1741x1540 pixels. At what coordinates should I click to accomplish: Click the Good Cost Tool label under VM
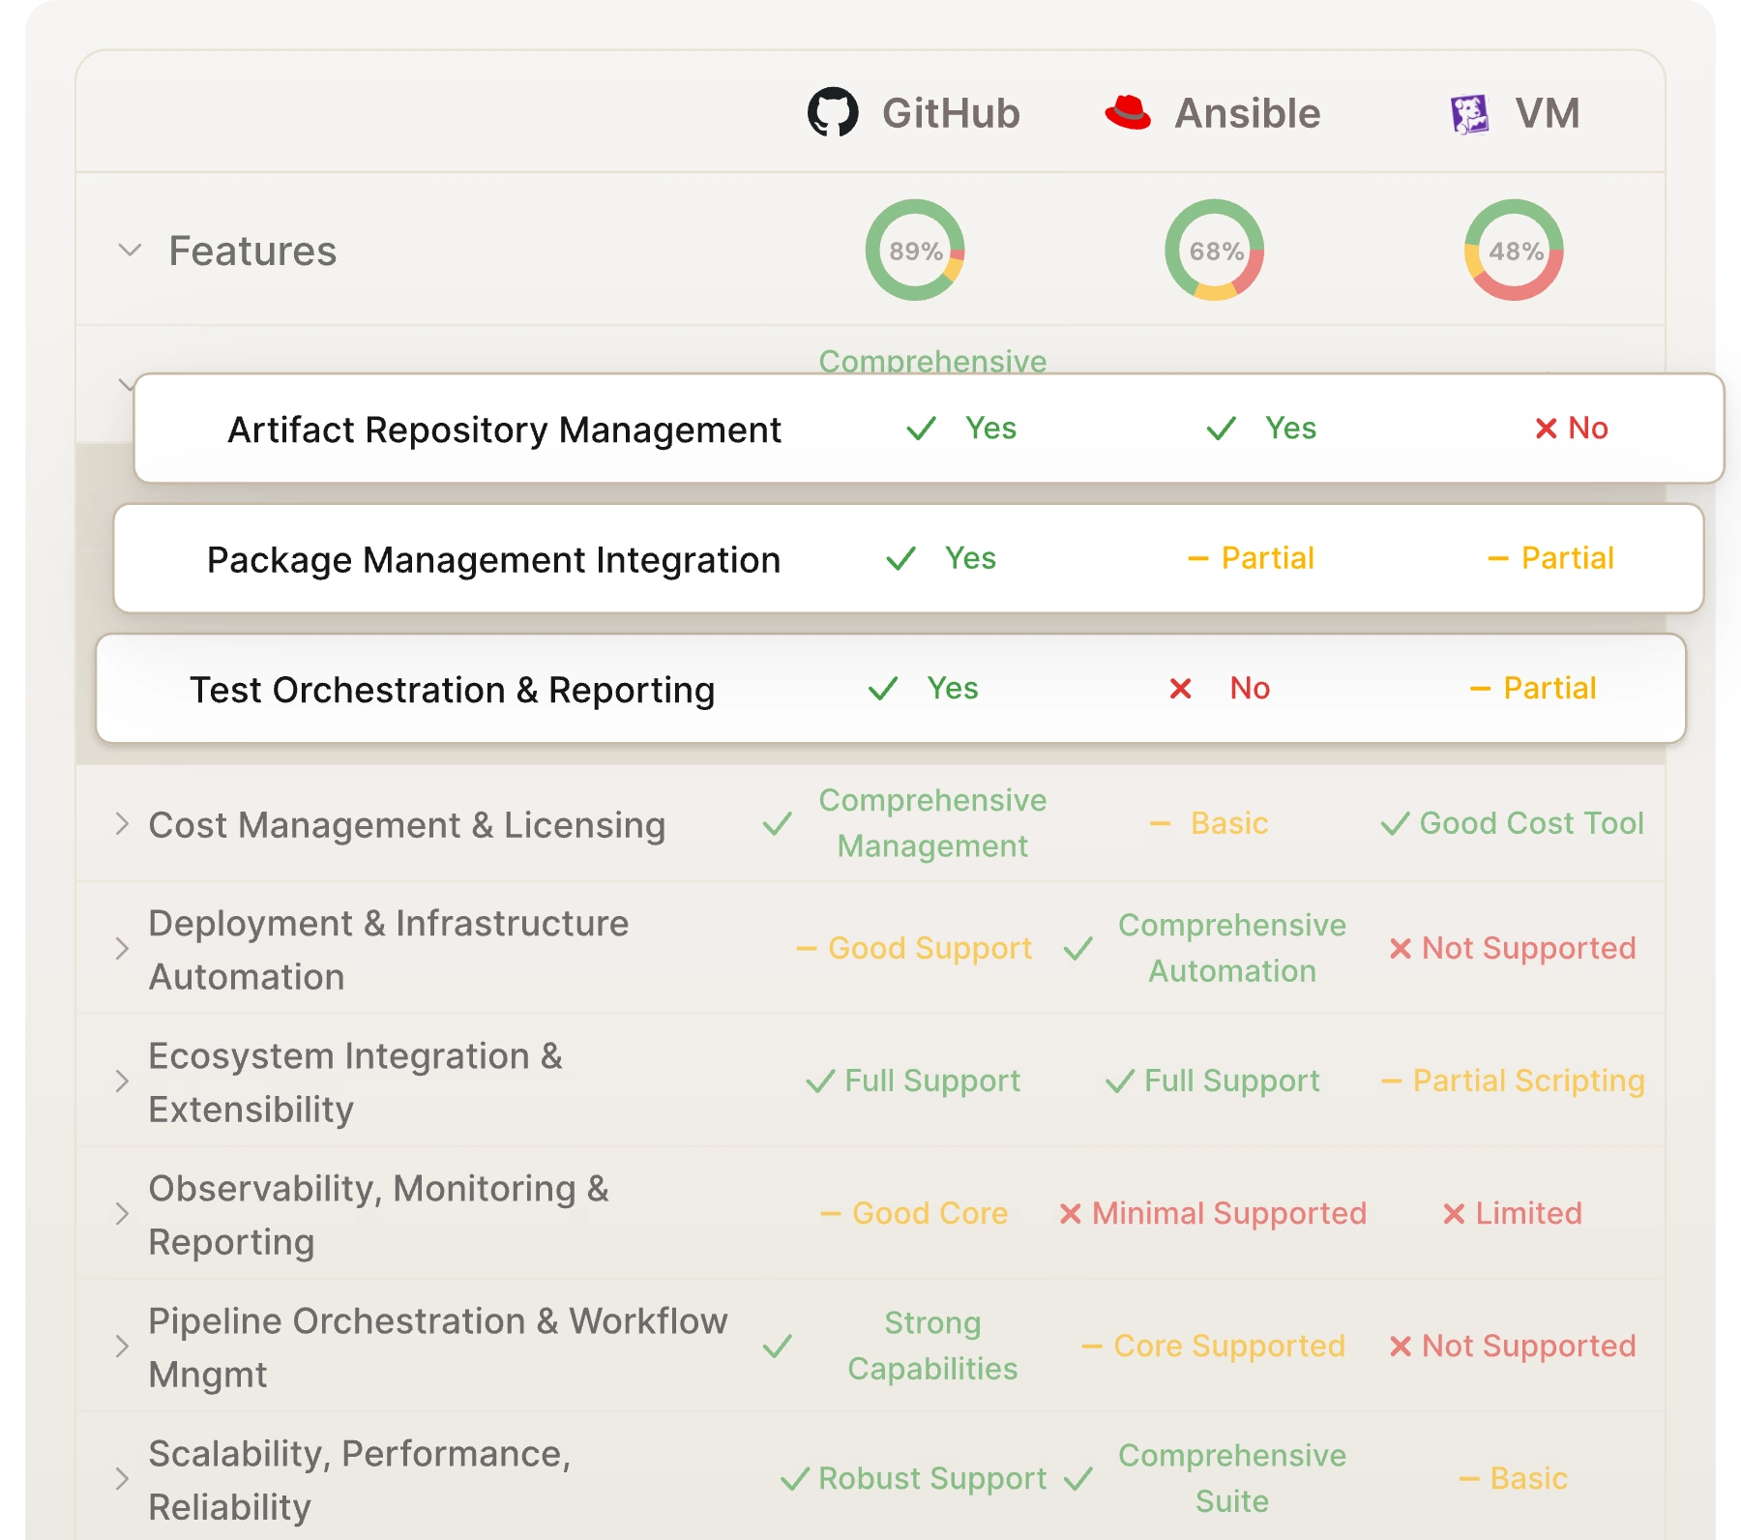point(1531,823)
